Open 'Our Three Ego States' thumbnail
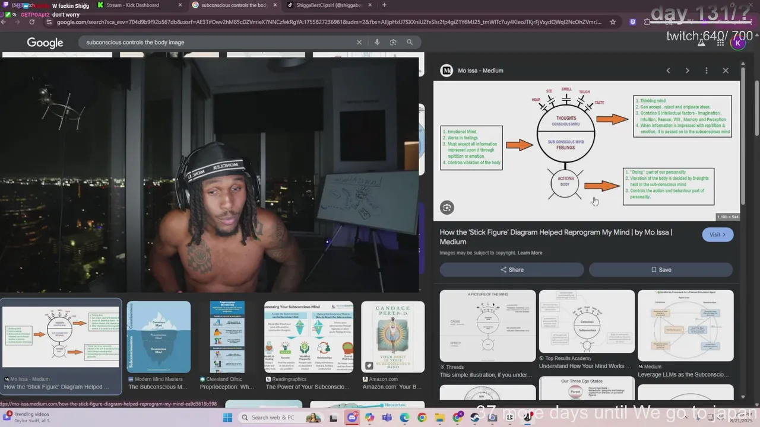Image resolution: width=760 pixels, height=427 pixels. tap(587, 388)
